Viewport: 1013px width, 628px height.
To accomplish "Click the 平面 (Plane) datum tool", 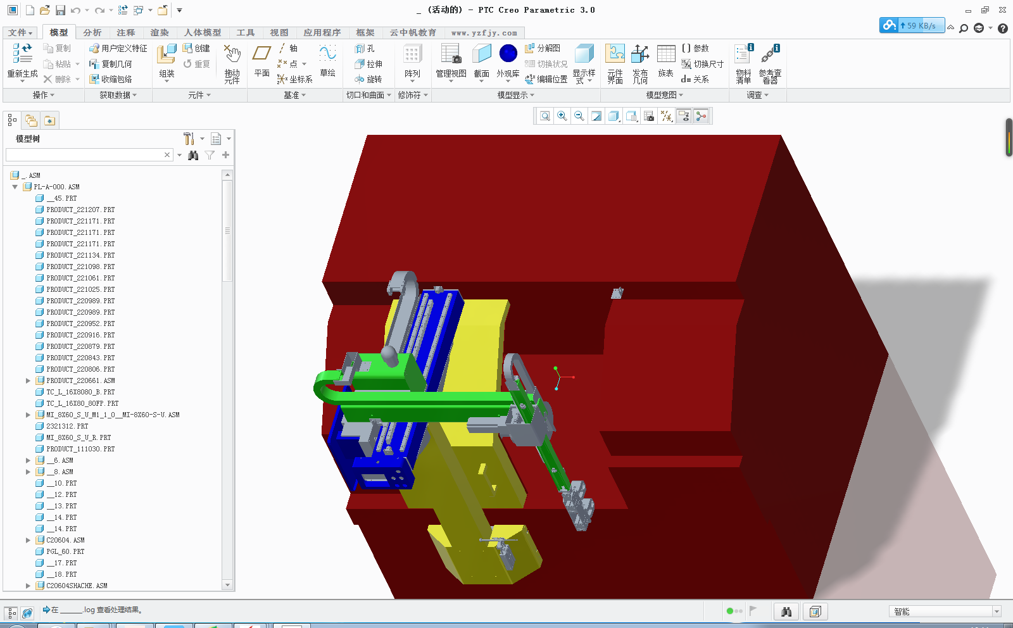I will (261, 61).
